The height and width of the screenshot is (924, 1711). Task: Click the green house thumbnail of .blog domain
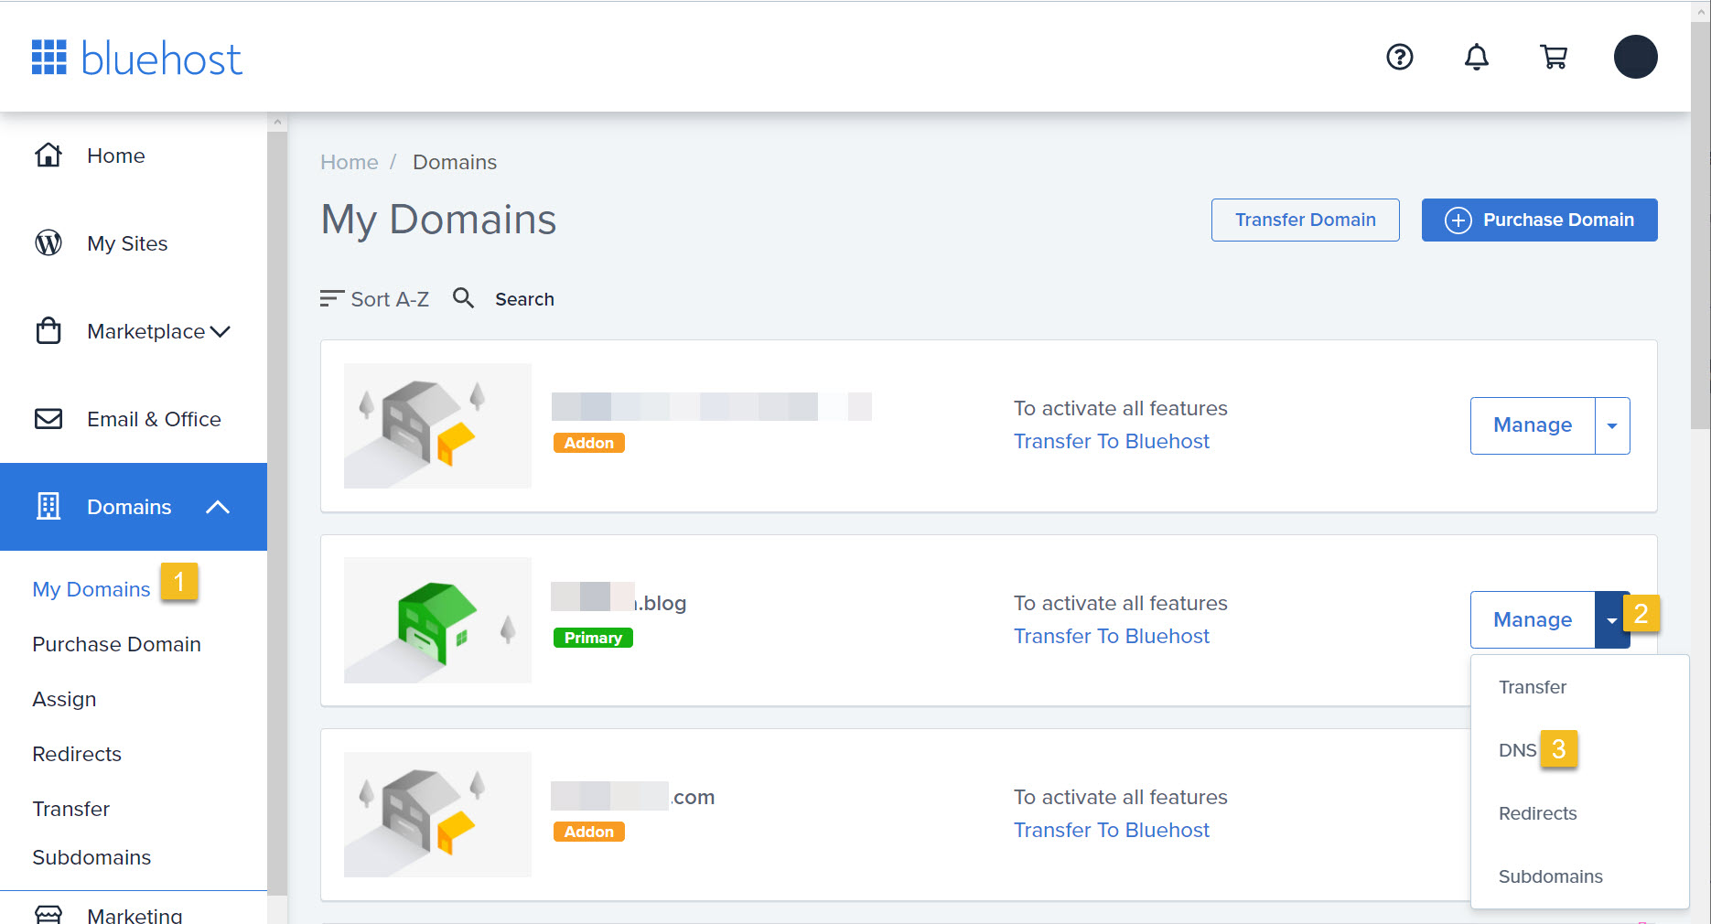tap(437, 620)
